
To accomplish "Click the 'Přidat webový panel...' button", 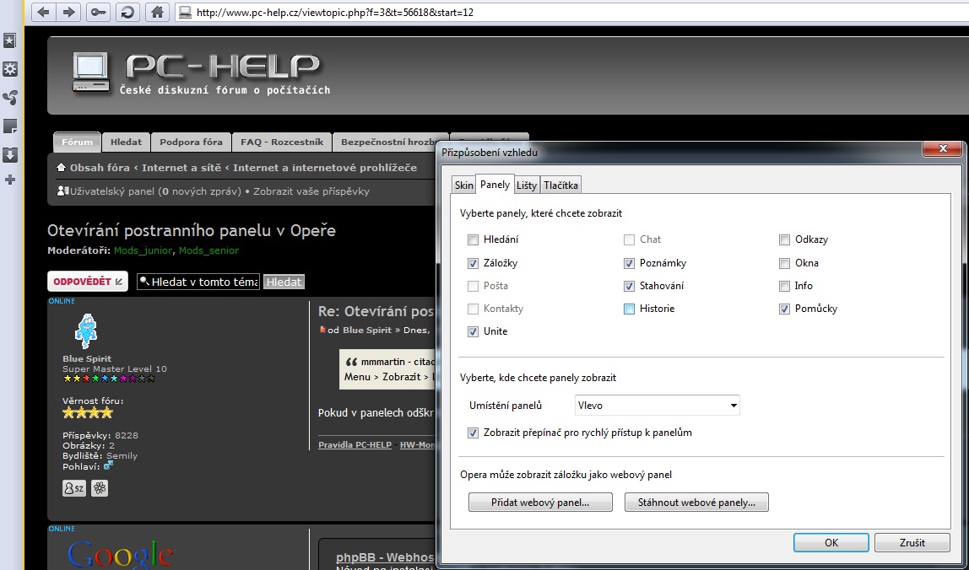I will click(x=540, y=502).
